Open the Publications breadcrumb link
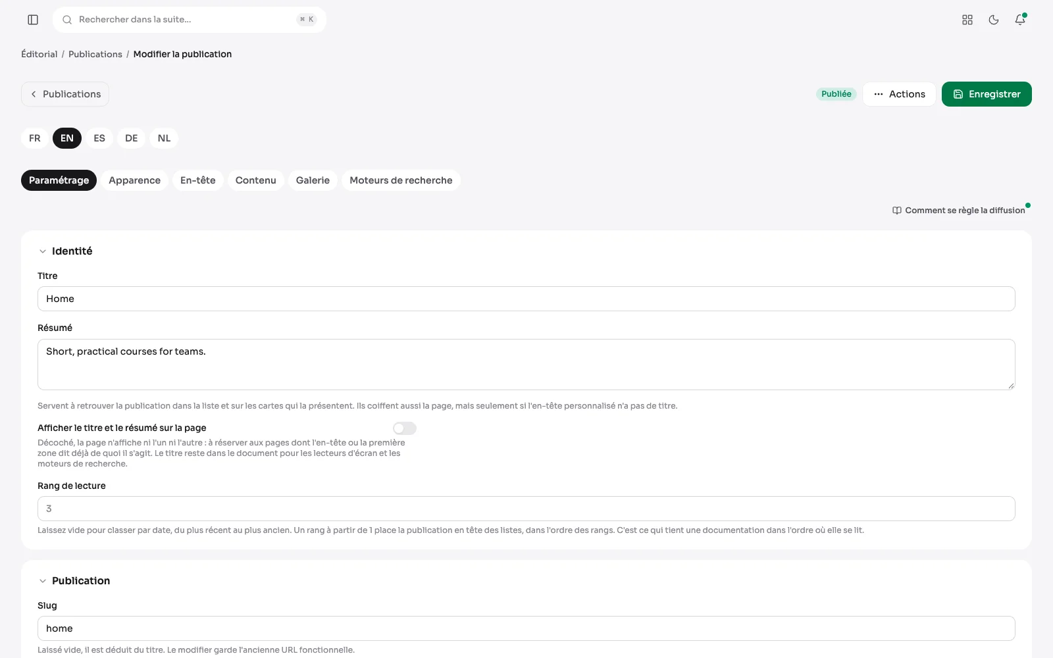This screenshot has width=1053, height=658. tap(95, 54)
